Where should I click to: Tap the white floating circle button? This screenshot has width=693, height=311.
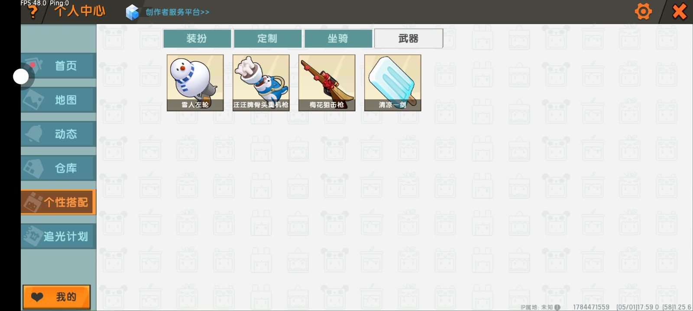[x=21, y=76]
